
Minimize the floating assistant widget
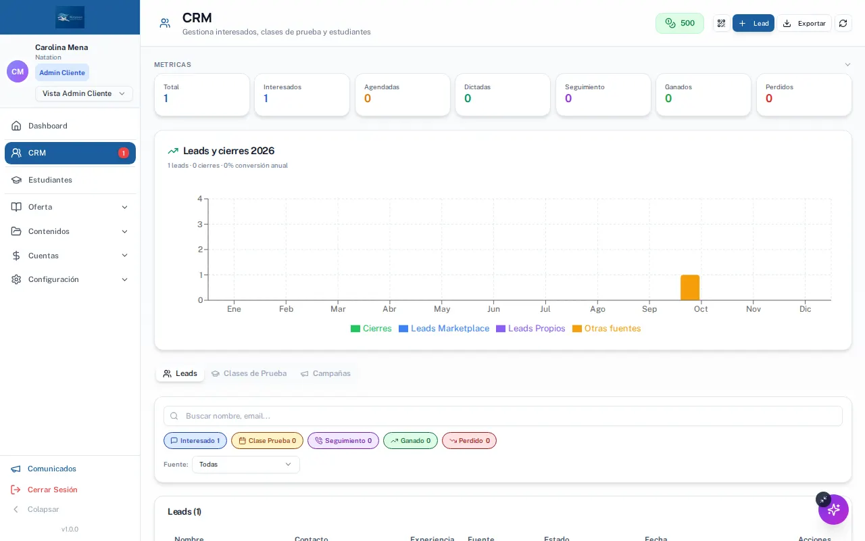coord(822,499)
